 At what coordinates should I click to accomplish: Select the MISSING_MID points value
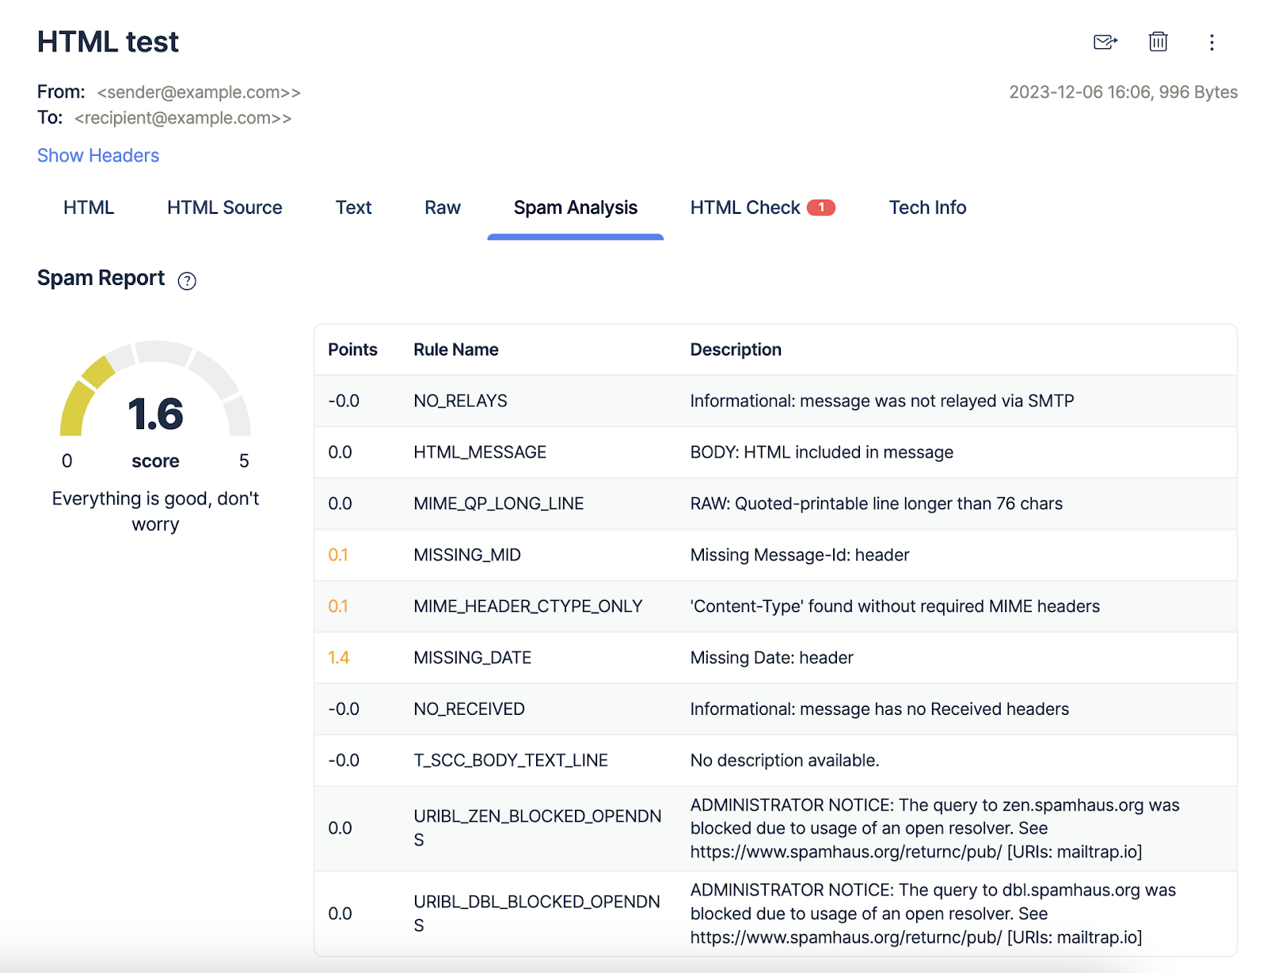pos(338,554)
